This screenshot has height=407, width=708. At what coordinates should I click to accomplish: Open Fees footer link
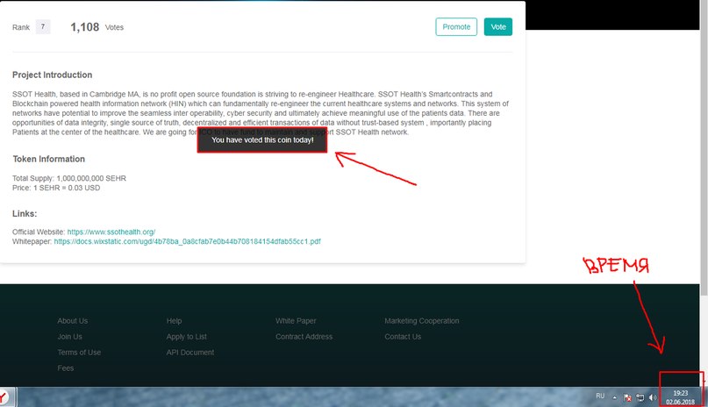tap(66, 368)
